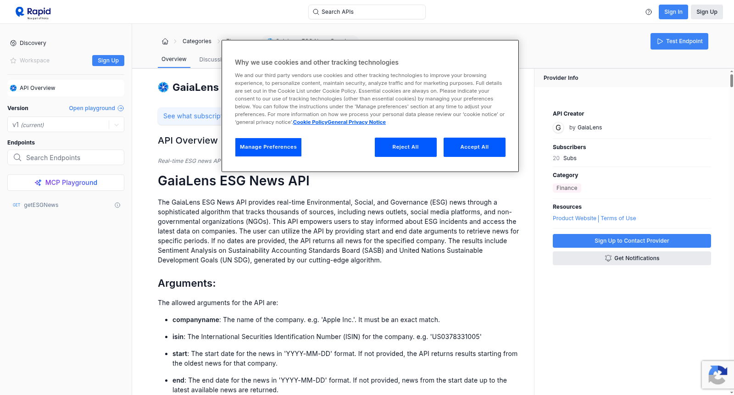Click Reject All cookies button

[x=406, y=147]
